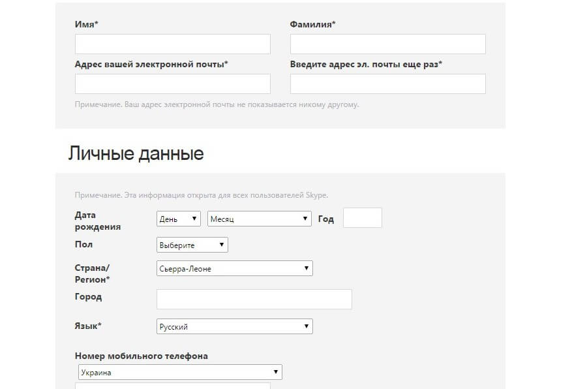Click the note about email address privacy
This screenshot has height=389, width=585.
pos(217,104)
